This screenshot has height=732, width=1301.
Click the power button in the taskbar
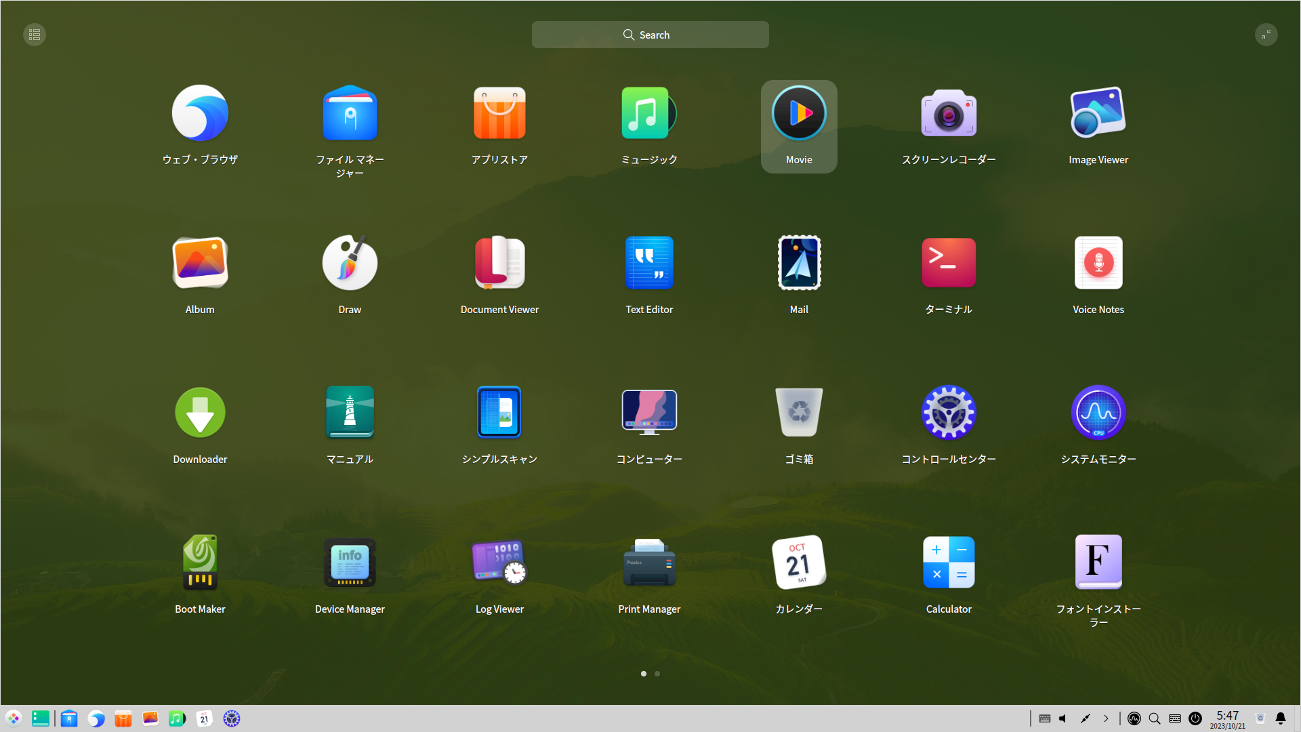[1195, 718]
